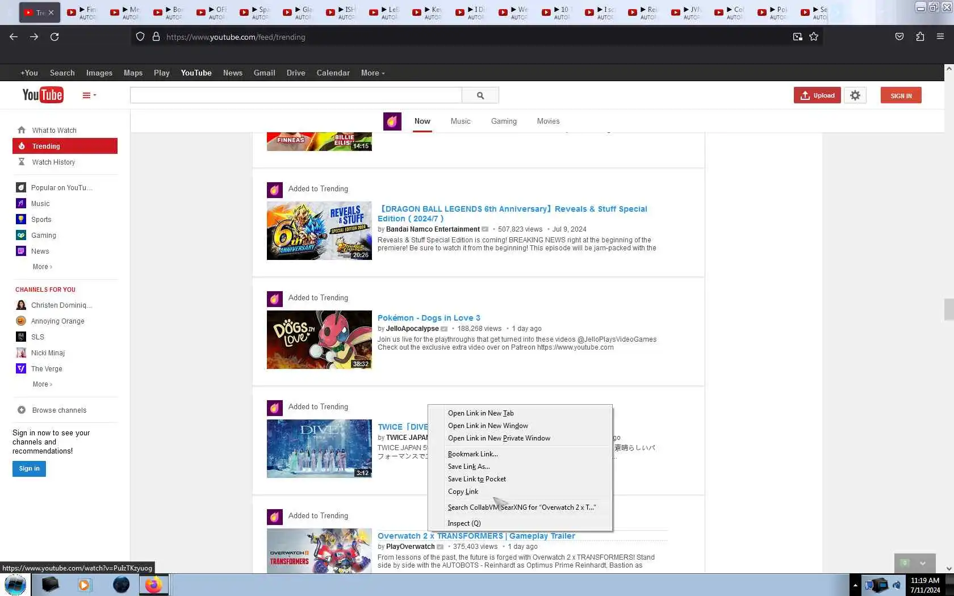The width and height of the screenshot is (954, 596).
Task: Click the Sports sidebar icon
Action: click(x=21, y=219)
